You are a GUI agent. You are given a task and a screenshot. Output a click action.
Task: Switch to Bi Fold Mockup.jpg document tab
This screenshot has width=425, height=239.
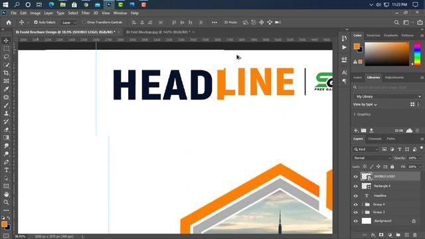158,32
